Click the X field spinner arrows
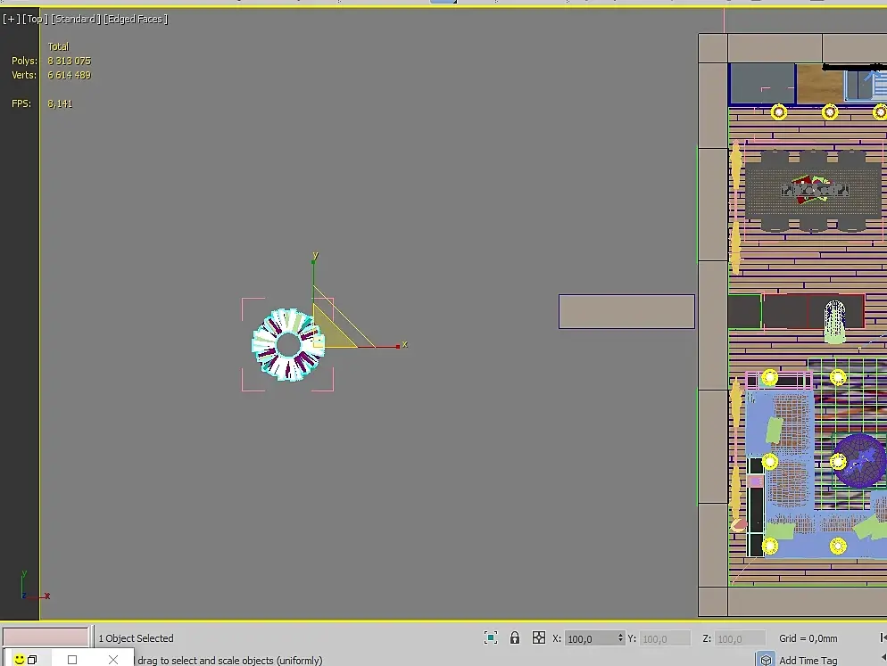887x666 pixels. (x=620, y=638)
